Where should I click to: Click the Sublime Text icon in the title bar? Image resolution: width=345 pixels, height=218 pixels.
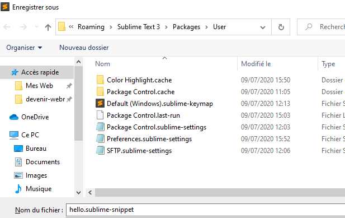5,7
